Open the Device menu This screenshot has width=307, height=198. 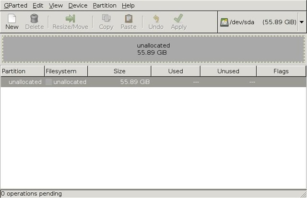pyautogui.click(x=78, y=5)
